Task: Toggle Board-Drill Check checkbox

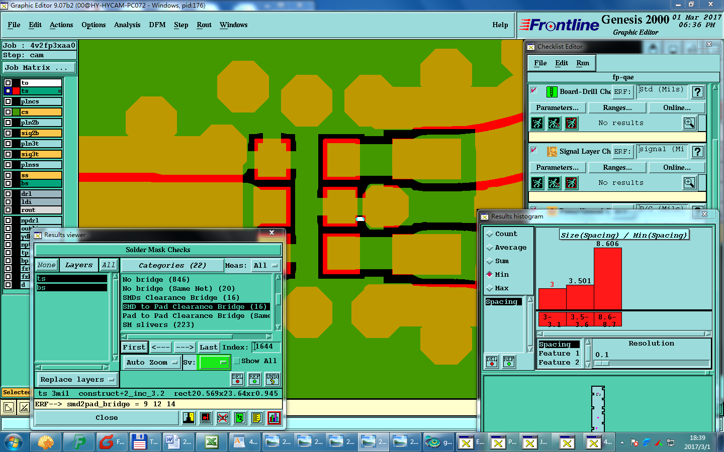Action: (534, 90)
